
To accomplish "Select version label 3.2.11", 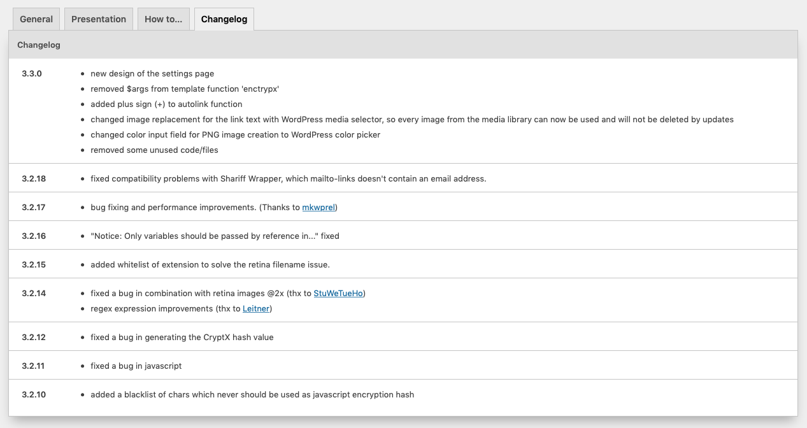I will pyautogui.click(x=34, y=366).
